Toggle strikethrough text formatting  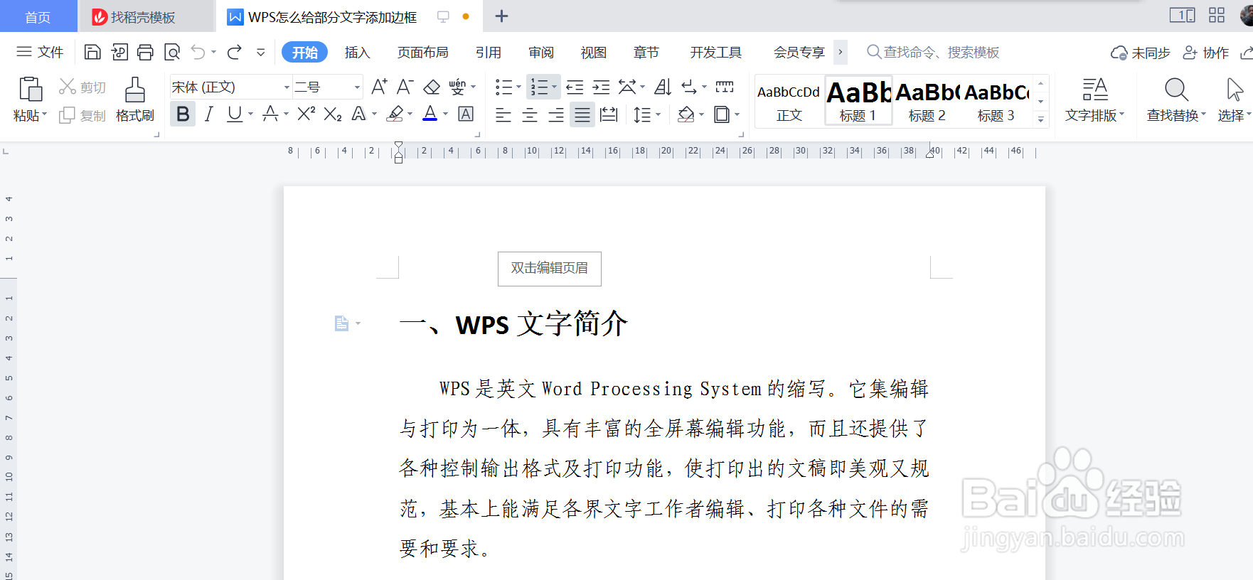click(270, 114)
